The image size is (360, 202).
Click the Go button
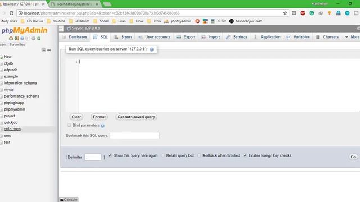click(x=353, y=157)
